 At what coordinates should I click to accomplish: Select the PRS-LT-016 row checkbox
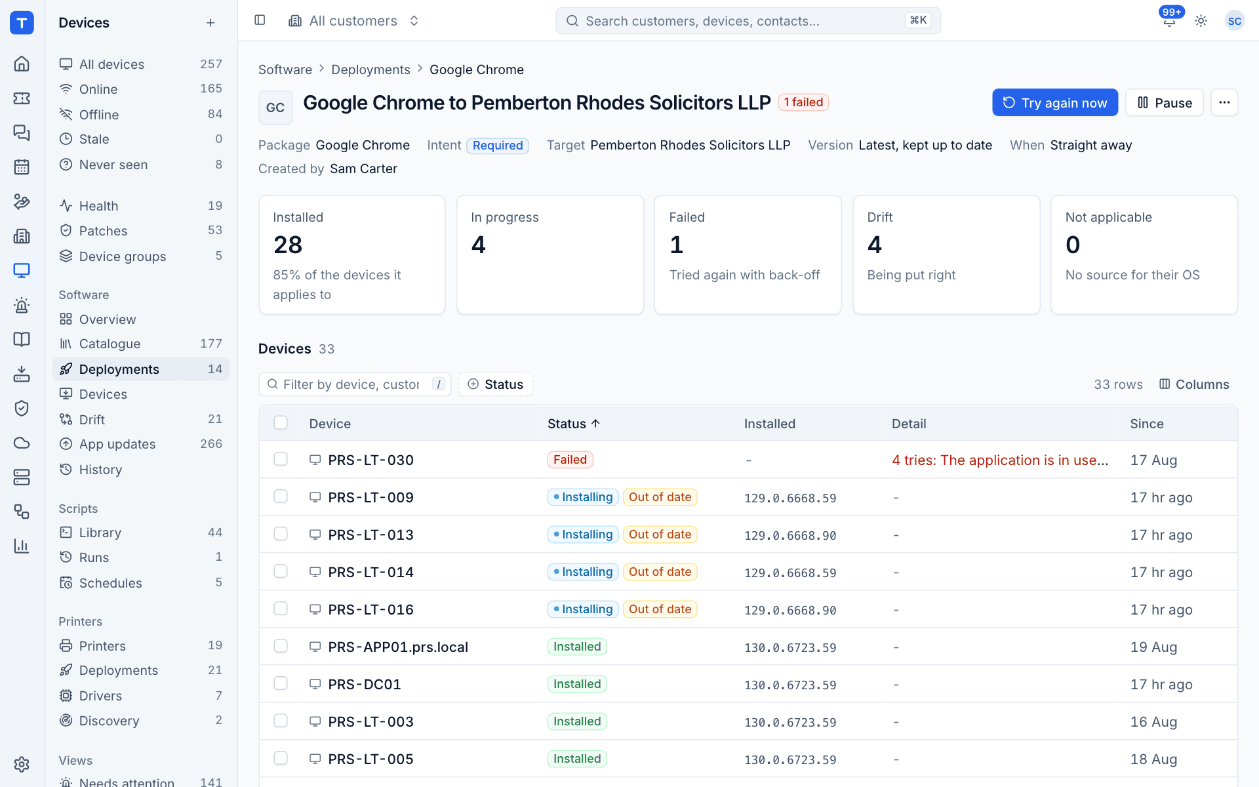[x=281, y=609]
